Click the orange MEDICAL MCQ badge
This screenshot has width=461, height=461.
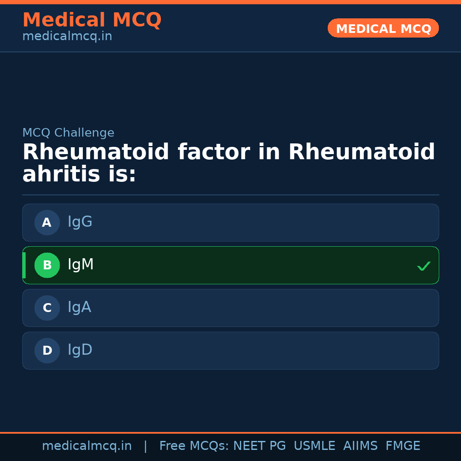point(383,28)
